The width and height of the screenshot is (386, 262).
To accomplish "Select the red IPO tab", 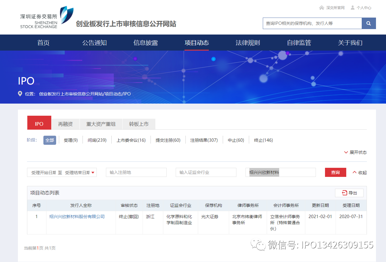I will 39,123.
